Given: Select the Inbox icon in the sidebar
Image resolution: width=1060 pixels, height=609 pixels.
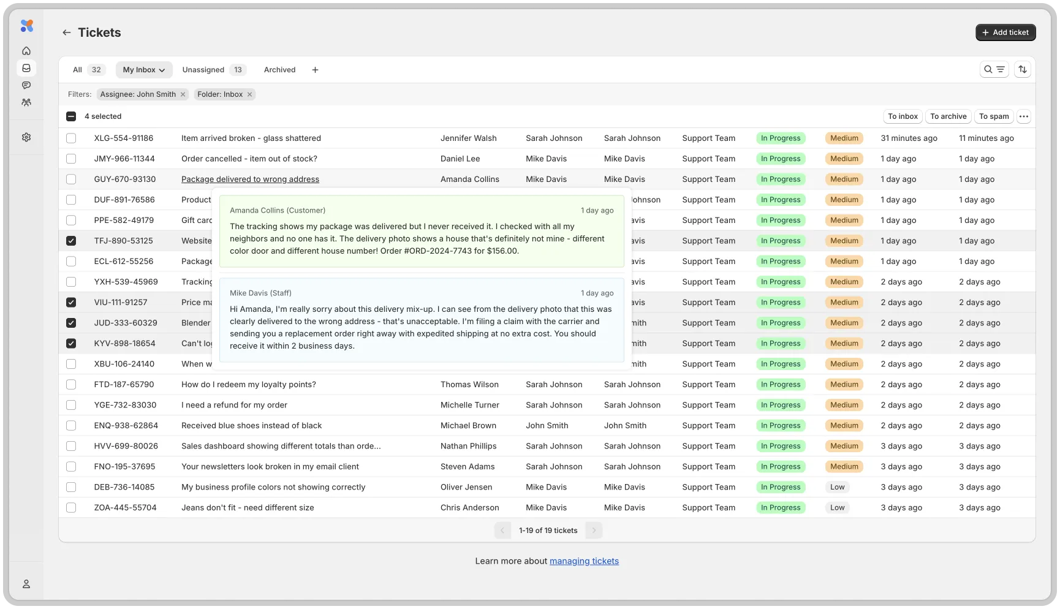Looking at the screenshot, I should (26, 68).
